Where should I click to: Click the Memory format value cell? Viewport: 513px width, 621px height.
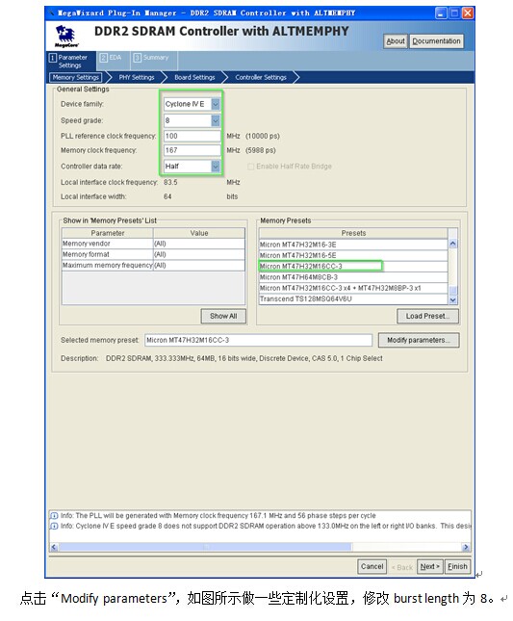pos(199,254)
